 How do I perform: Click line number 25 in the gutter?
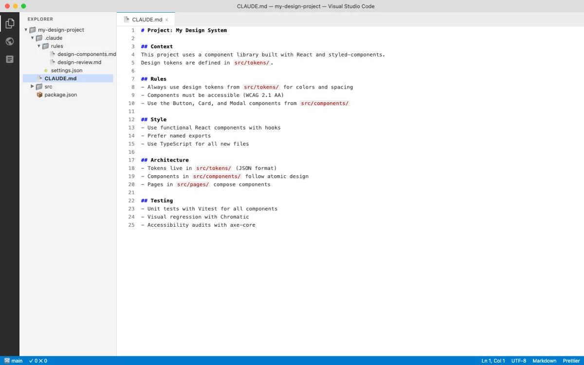(x=131, y=225)
